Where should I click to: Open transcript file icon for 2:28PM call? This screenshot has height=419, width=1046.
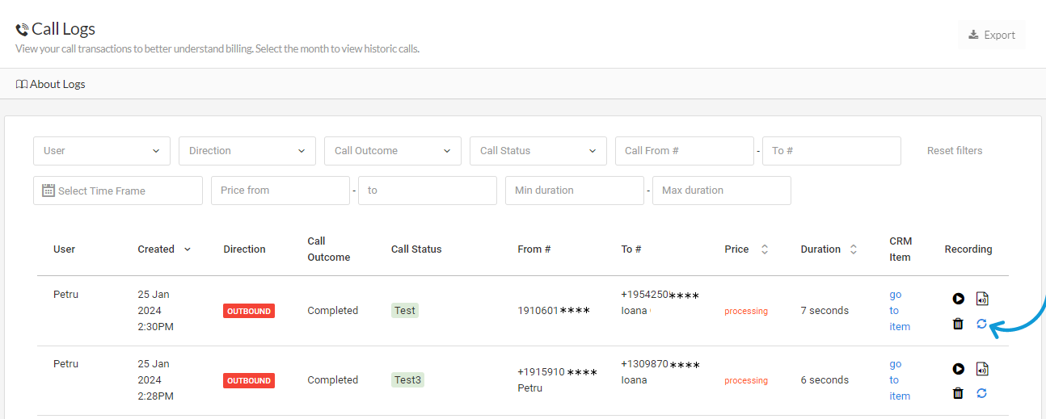click(x=982, y=369)
